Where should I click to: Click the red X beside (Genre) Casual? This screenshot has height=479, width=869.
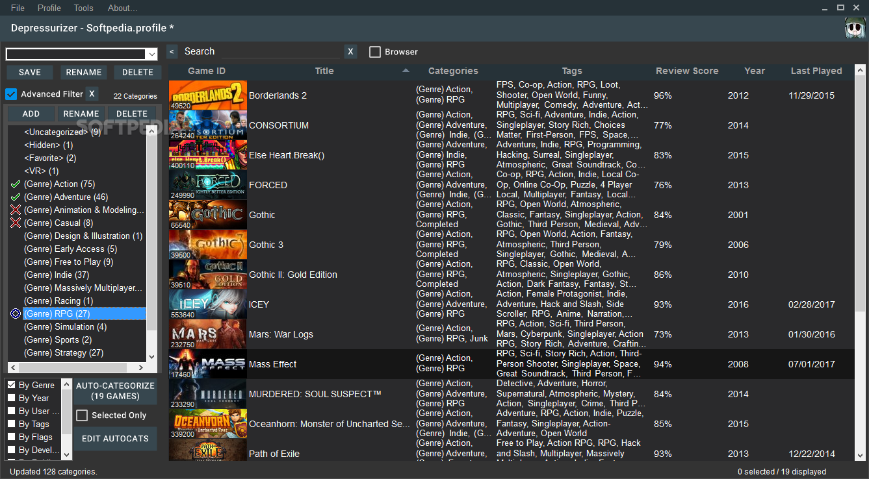tap(16, 223)
